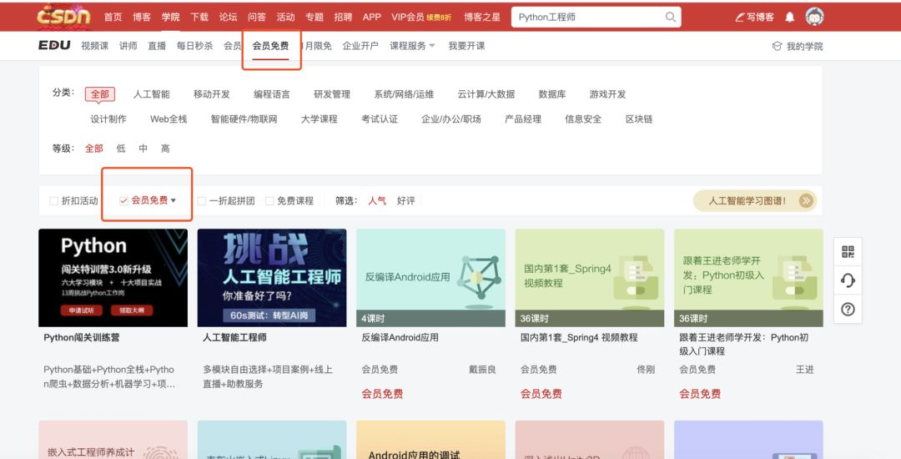Open 我要开课 link
Screen dimensions: 901x459
click(x=466, y=46)
